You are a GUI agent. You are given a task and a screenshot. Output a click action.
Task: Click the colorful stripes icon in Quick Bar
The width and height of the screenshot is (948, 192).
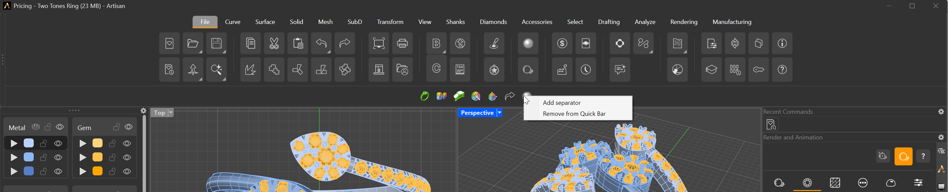tap(441, 96)
